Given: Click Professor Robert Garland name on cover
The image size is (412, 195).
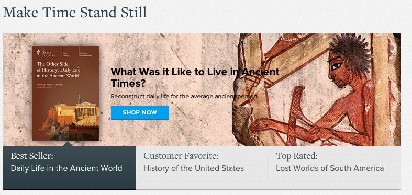Looking at the screenshot, I should [48, 85].
